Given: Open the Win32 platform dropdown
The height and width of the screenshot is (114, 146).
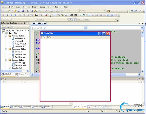Looking at the screenshot, I should pyautogui.click(x=105, y=11).
